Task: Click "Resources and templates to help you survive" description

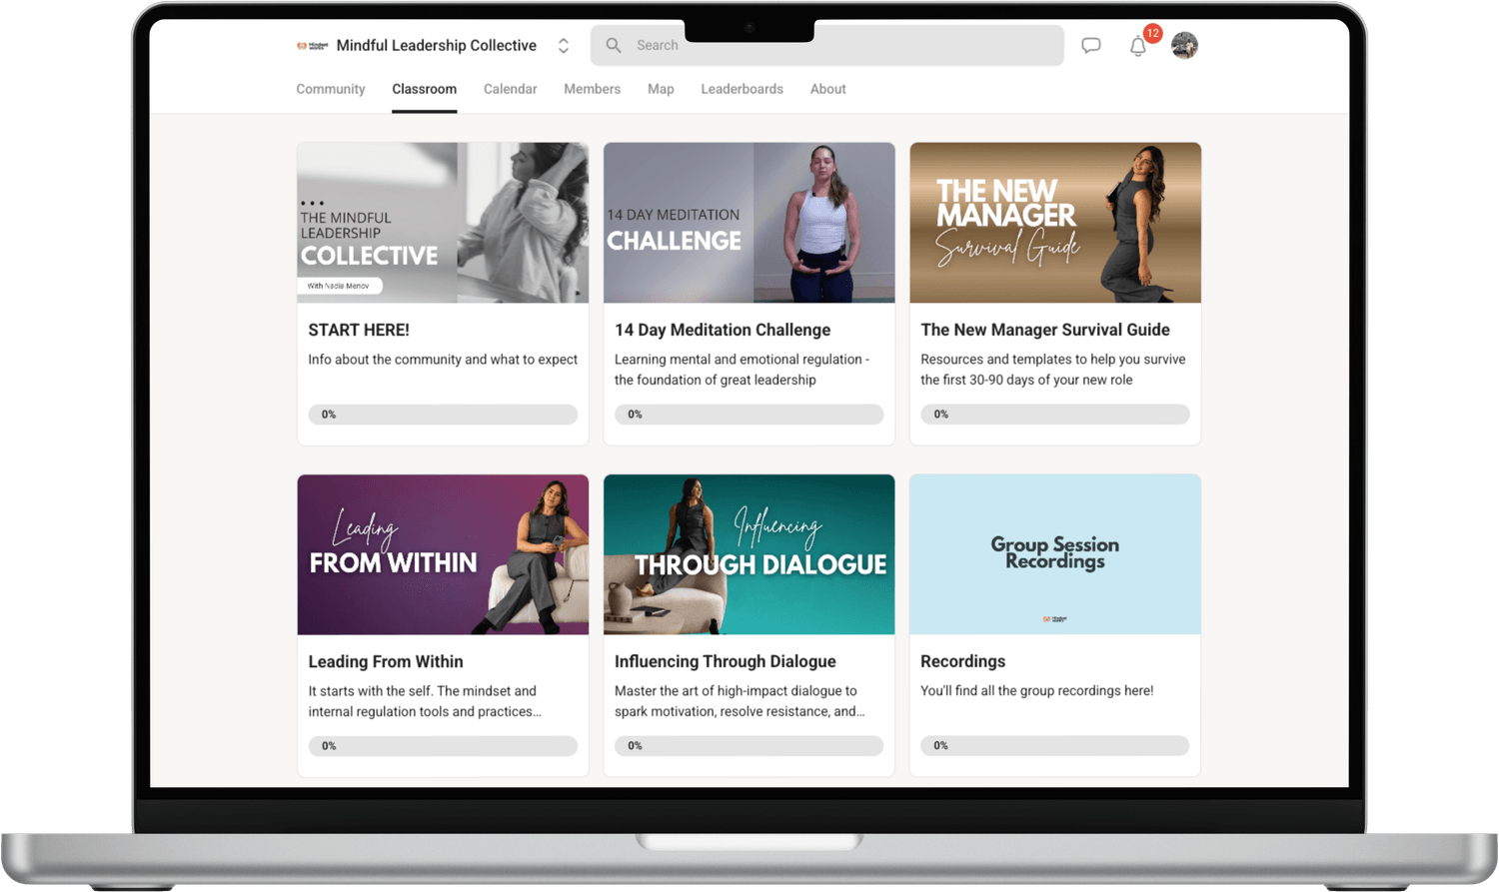Action: (1053, 370)
